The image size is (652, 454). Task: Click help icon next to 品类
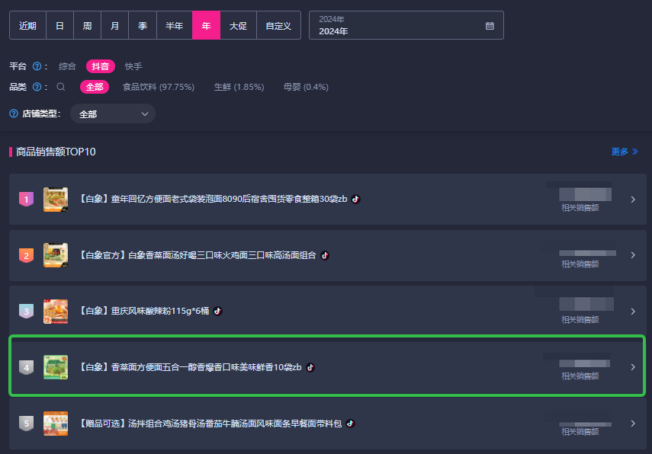coord(37,87)
